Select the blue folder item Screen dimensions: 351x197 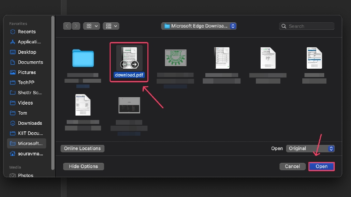83,58
